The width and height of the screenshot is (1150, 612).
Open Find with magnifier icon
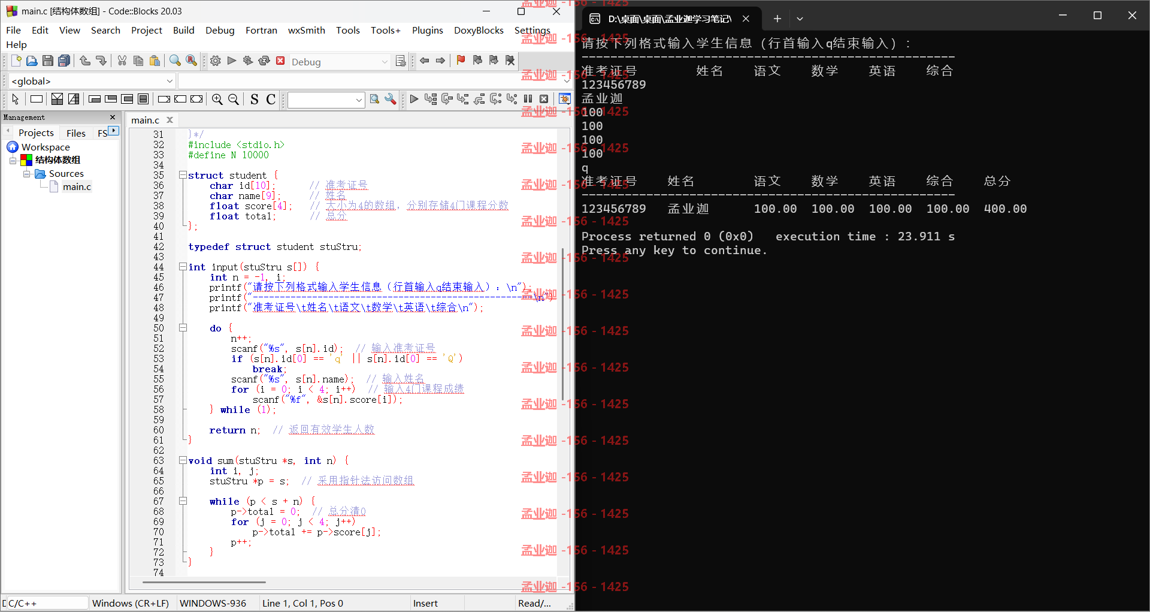(x=175, y=61)
